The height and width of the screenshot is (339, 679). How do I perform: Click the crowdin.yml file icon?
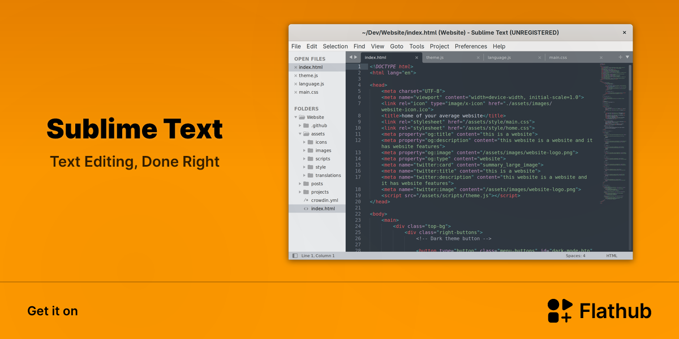(x=306, y=200)
